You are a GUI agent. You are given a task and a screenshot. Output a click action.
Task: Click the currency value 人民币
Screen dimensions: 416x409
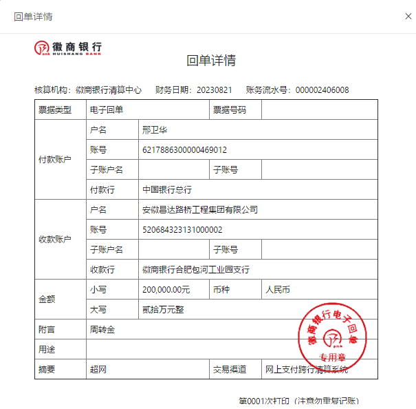278,289
